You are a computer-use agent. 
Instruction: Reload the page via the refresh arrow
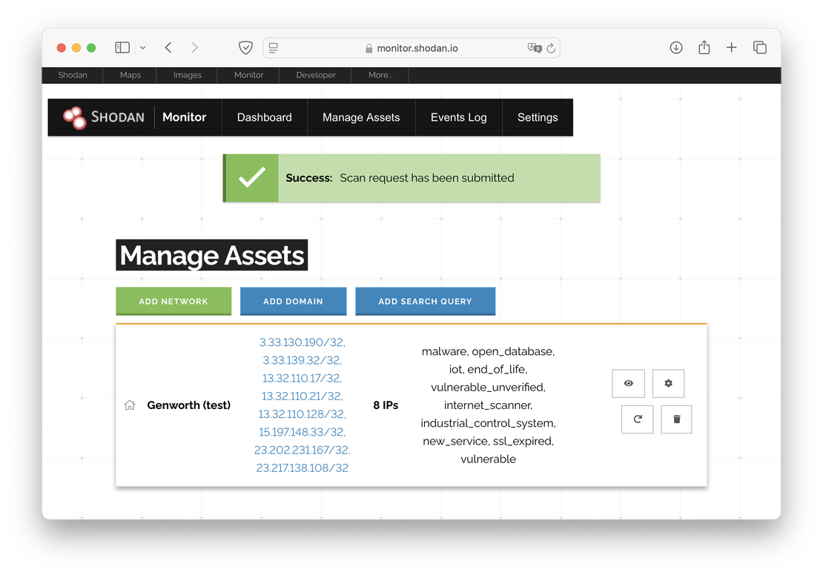pos(551,47)
